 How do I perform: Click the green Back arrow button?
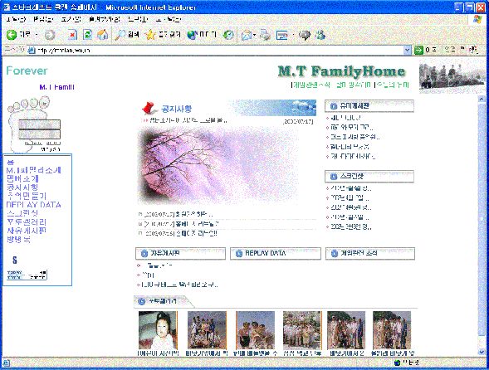(x=12, y=35)
